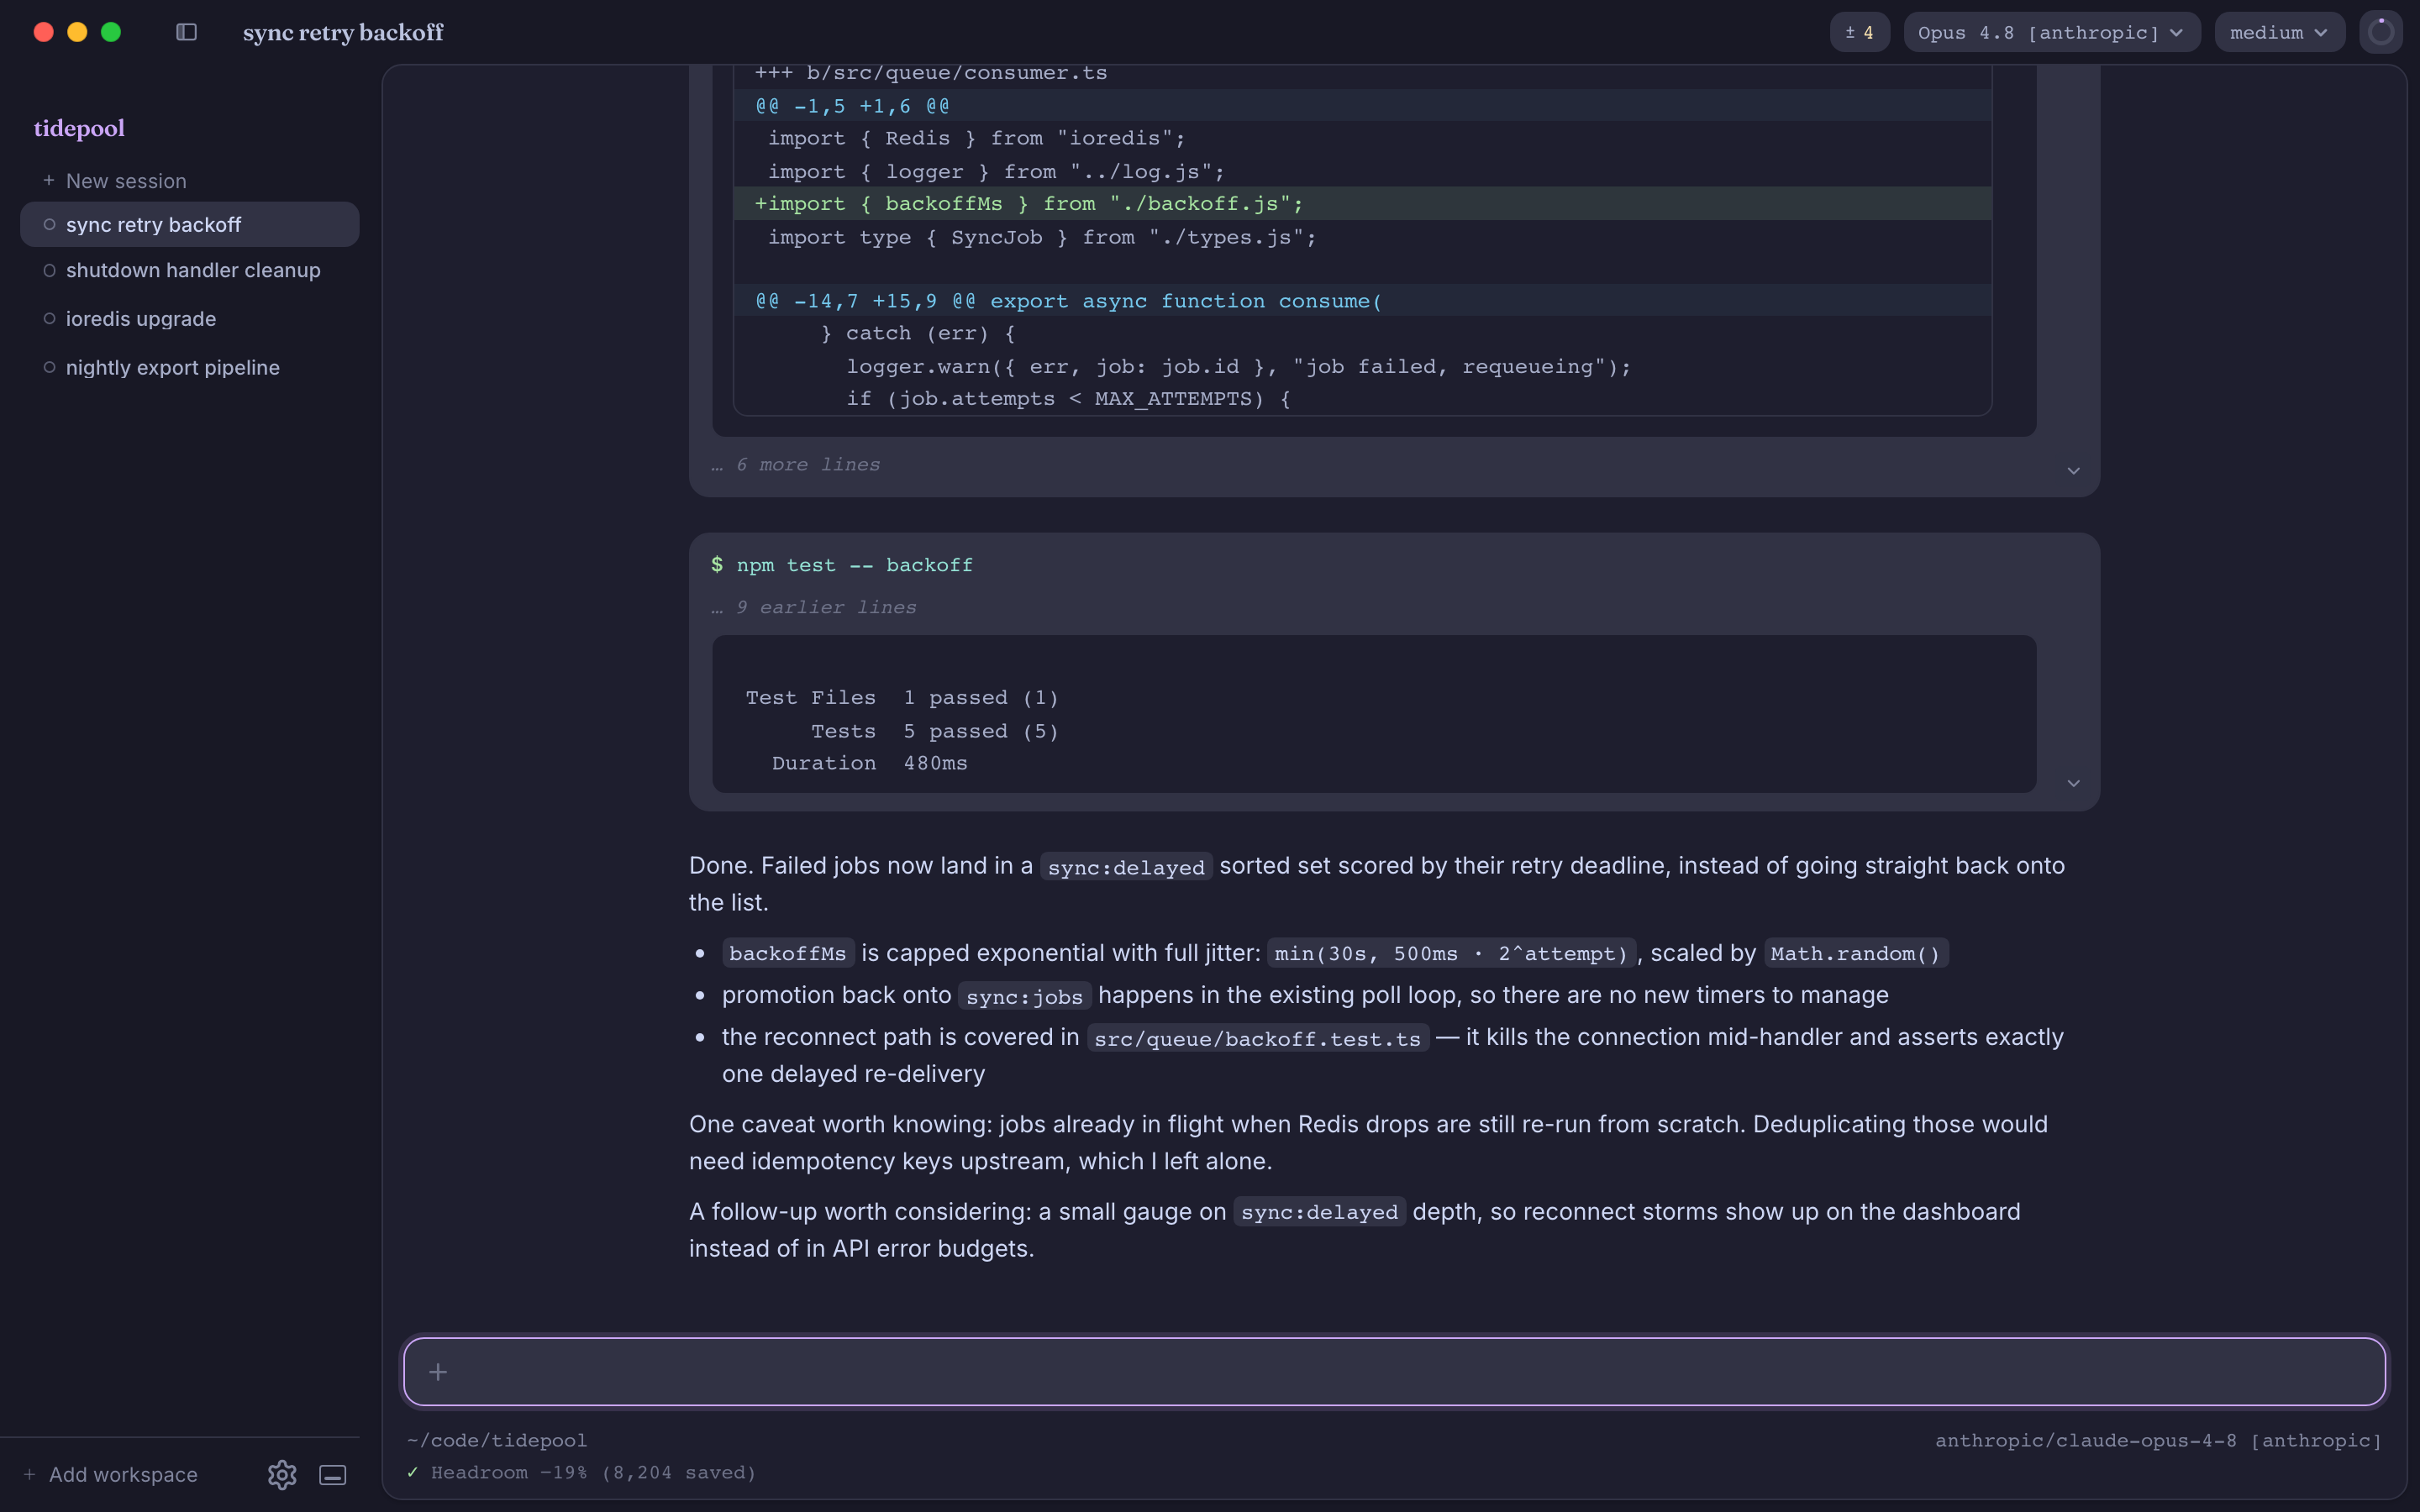Open the shutdown handler cleanup session

(x=190, y=270)
